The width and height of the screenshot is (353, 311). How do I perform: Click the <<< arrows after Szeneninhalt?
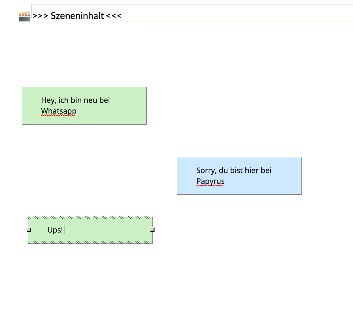coord(114,16)
